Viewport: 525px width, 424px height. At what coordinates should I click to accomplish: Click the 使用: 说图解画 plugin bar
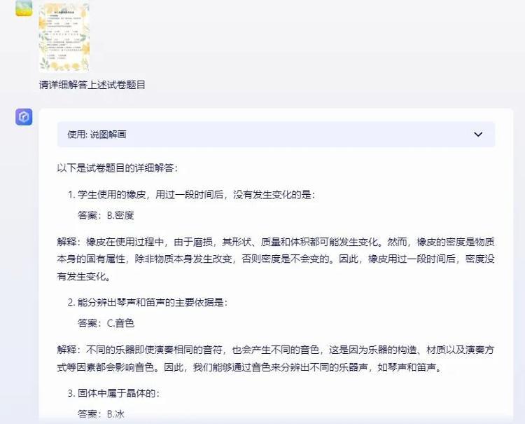pyautogui.click(x=276, y=135)
